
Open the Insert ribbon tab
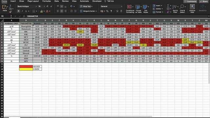pyautogui.click(x=13, y=1)
